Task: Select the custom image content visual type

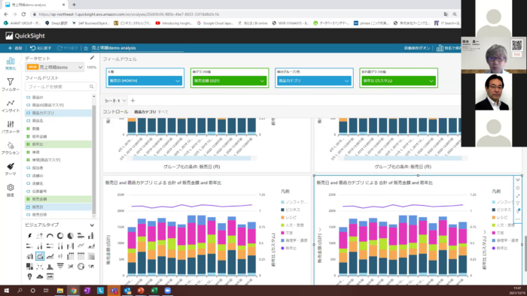Action: 50,276
